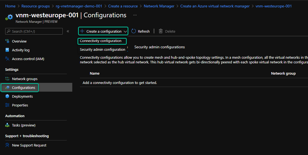Go to Network groups settings
The width and height of the screenshot is (308, 155).
coord(25,79)
